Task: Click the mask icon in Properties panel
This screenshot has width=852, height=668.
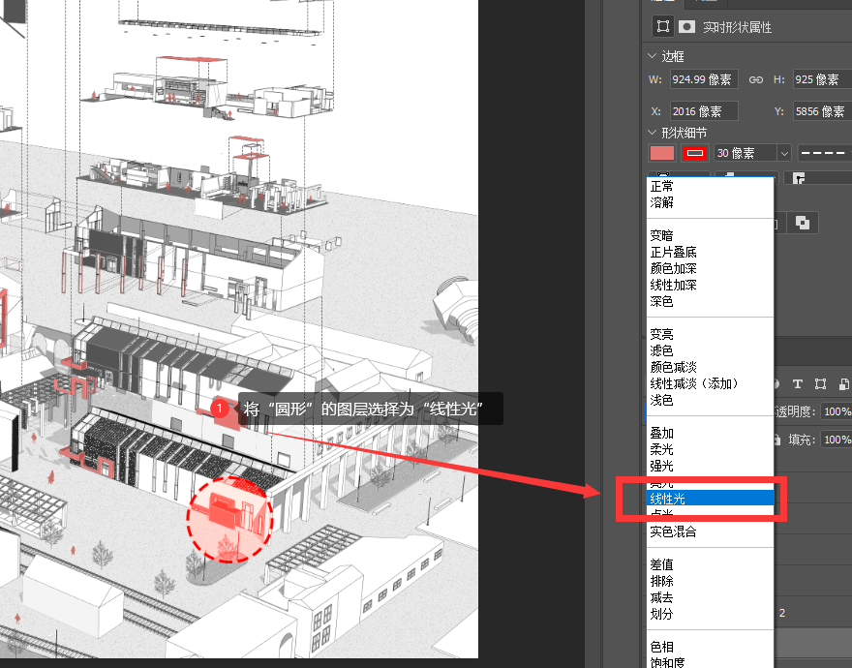Action: 685,27
